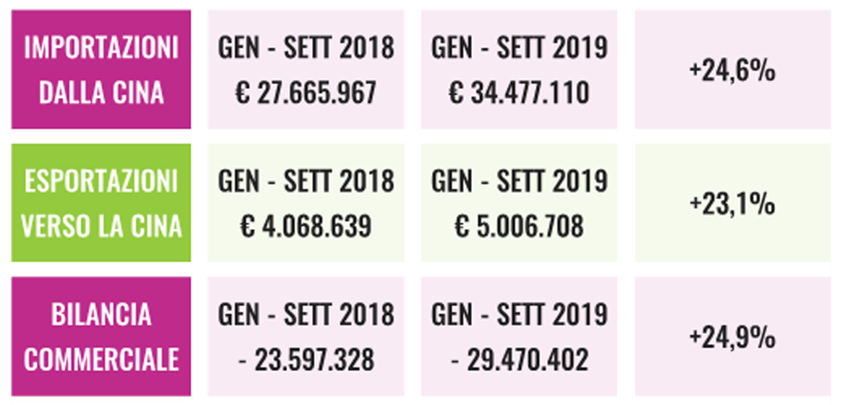Click GEN - SETT 2019 text in exports row

(520, 181)
